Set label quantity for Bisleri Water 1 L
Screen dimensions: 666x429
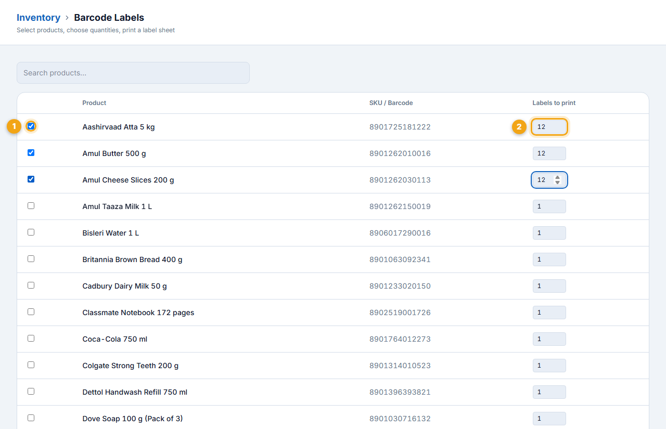pyautogui.click(x=549, y=233)
